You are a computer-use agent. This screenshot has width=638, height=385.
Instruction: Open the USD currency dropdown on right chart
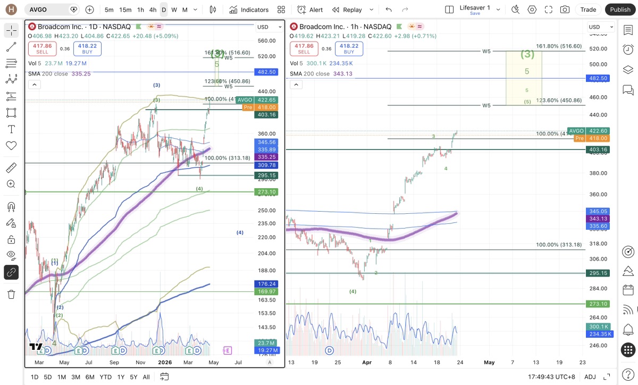coord(601,27)
